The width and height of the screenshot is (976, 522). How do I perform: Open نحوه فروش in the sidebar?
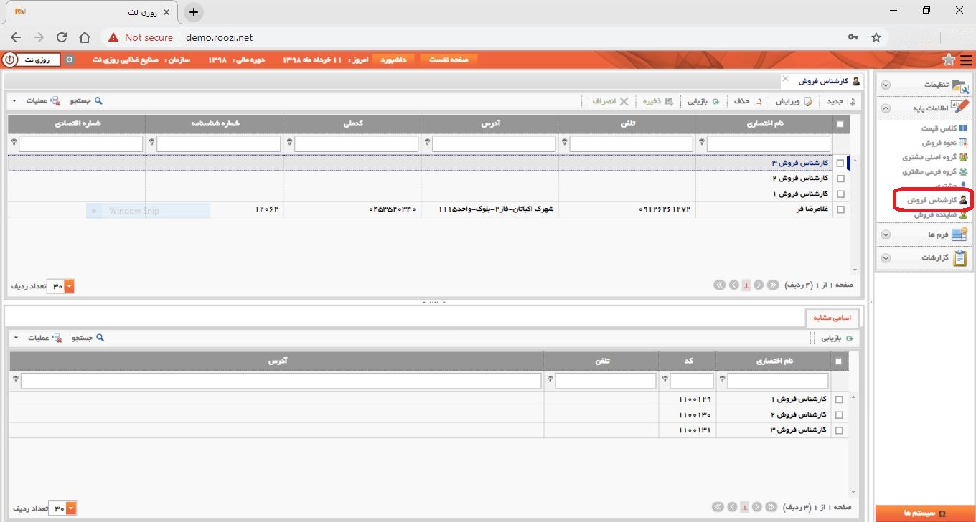pyautogui.click(x=944, y=143)
